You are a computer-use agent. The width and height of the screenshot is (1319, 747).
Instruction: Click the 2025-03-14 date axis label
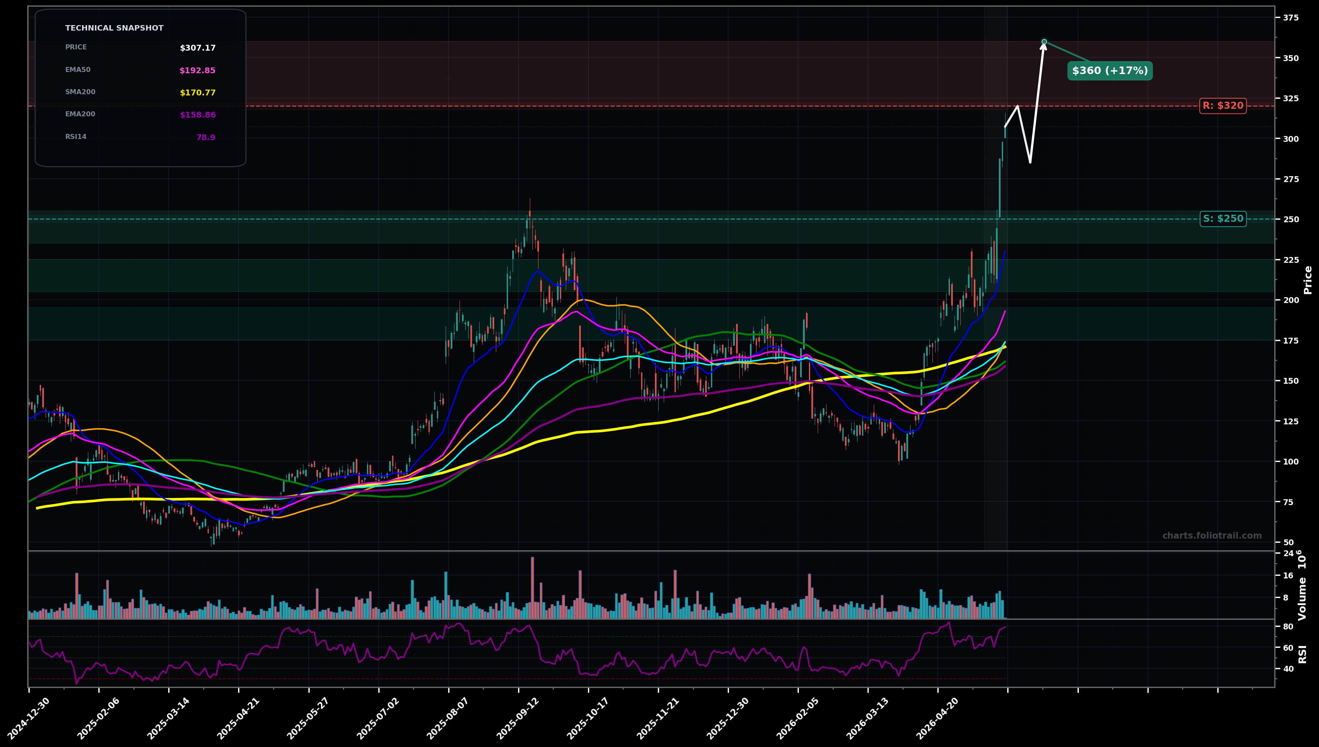168,718
